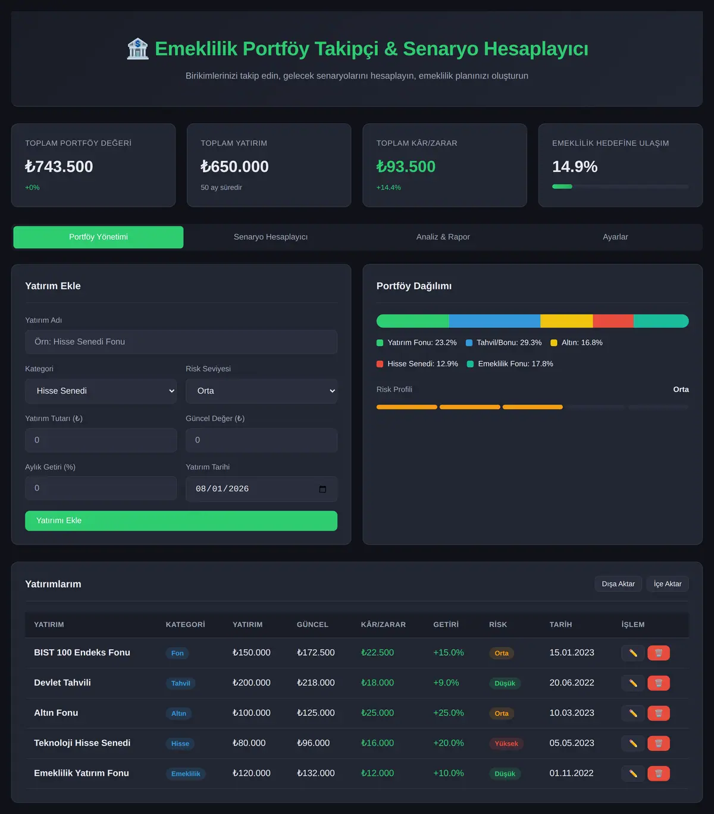Click the Dışa Aktar button
This screenshot has height=814, width=714.
coord(618,584)
